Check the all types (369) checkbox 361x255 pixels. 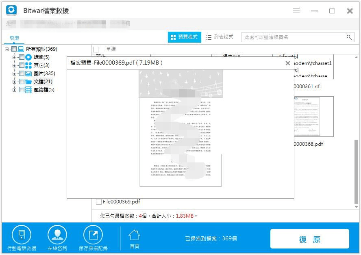pos(14,49)
